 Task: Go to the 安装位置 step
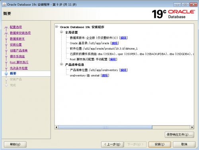[16, 44]
